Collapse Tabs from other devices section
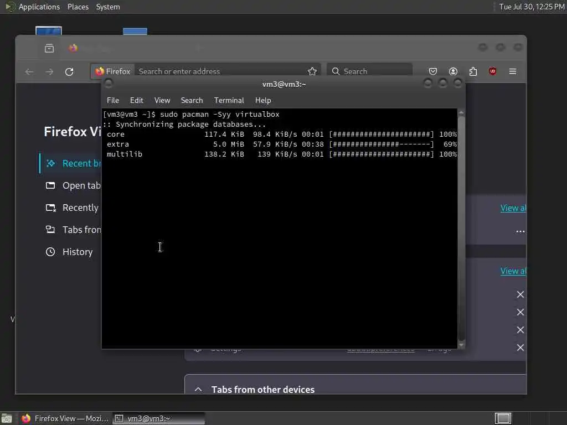567x425 pixels. tap(198, 390)
